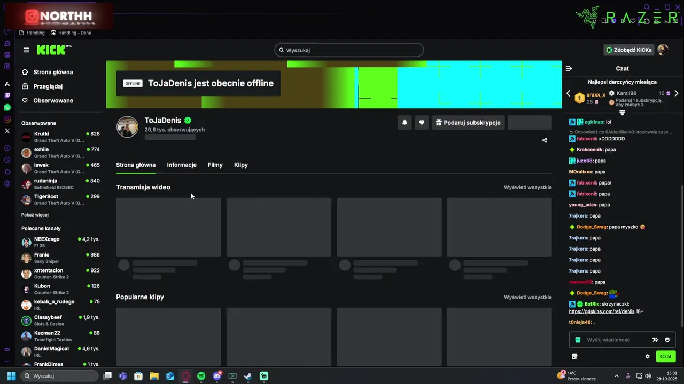
Task: Open chat settings gear
Action: 648,357
